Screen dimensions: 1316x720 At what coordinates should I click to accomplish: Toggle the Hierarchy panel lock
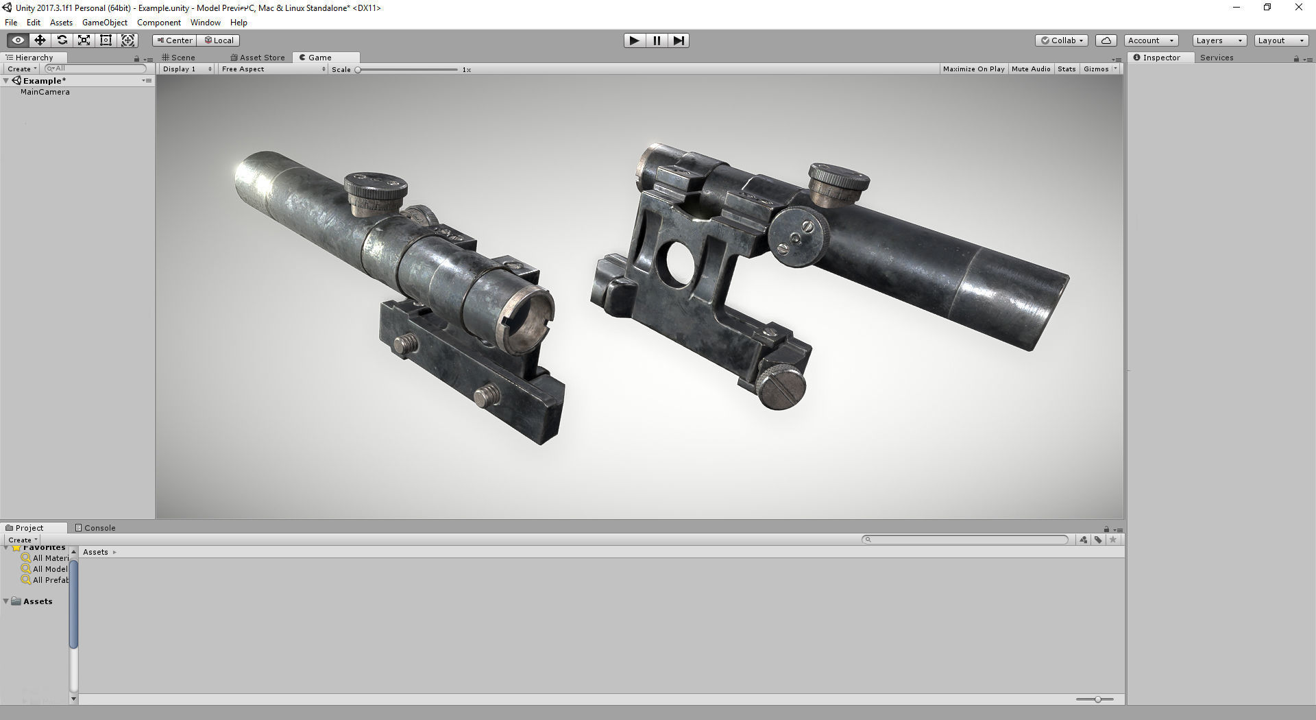(x=136, y=59)
